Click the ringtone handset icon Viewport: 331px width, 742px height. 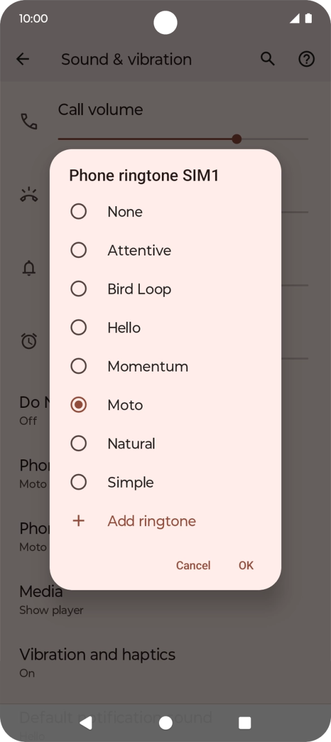pos(29,194)
